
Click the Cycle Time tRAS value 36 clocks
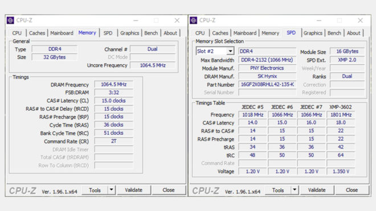click(x=114, y=125)
